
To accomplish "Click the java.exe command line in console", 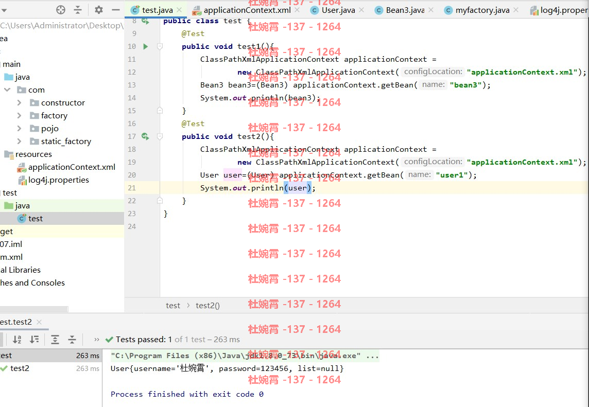I will [x=245, y=356].
